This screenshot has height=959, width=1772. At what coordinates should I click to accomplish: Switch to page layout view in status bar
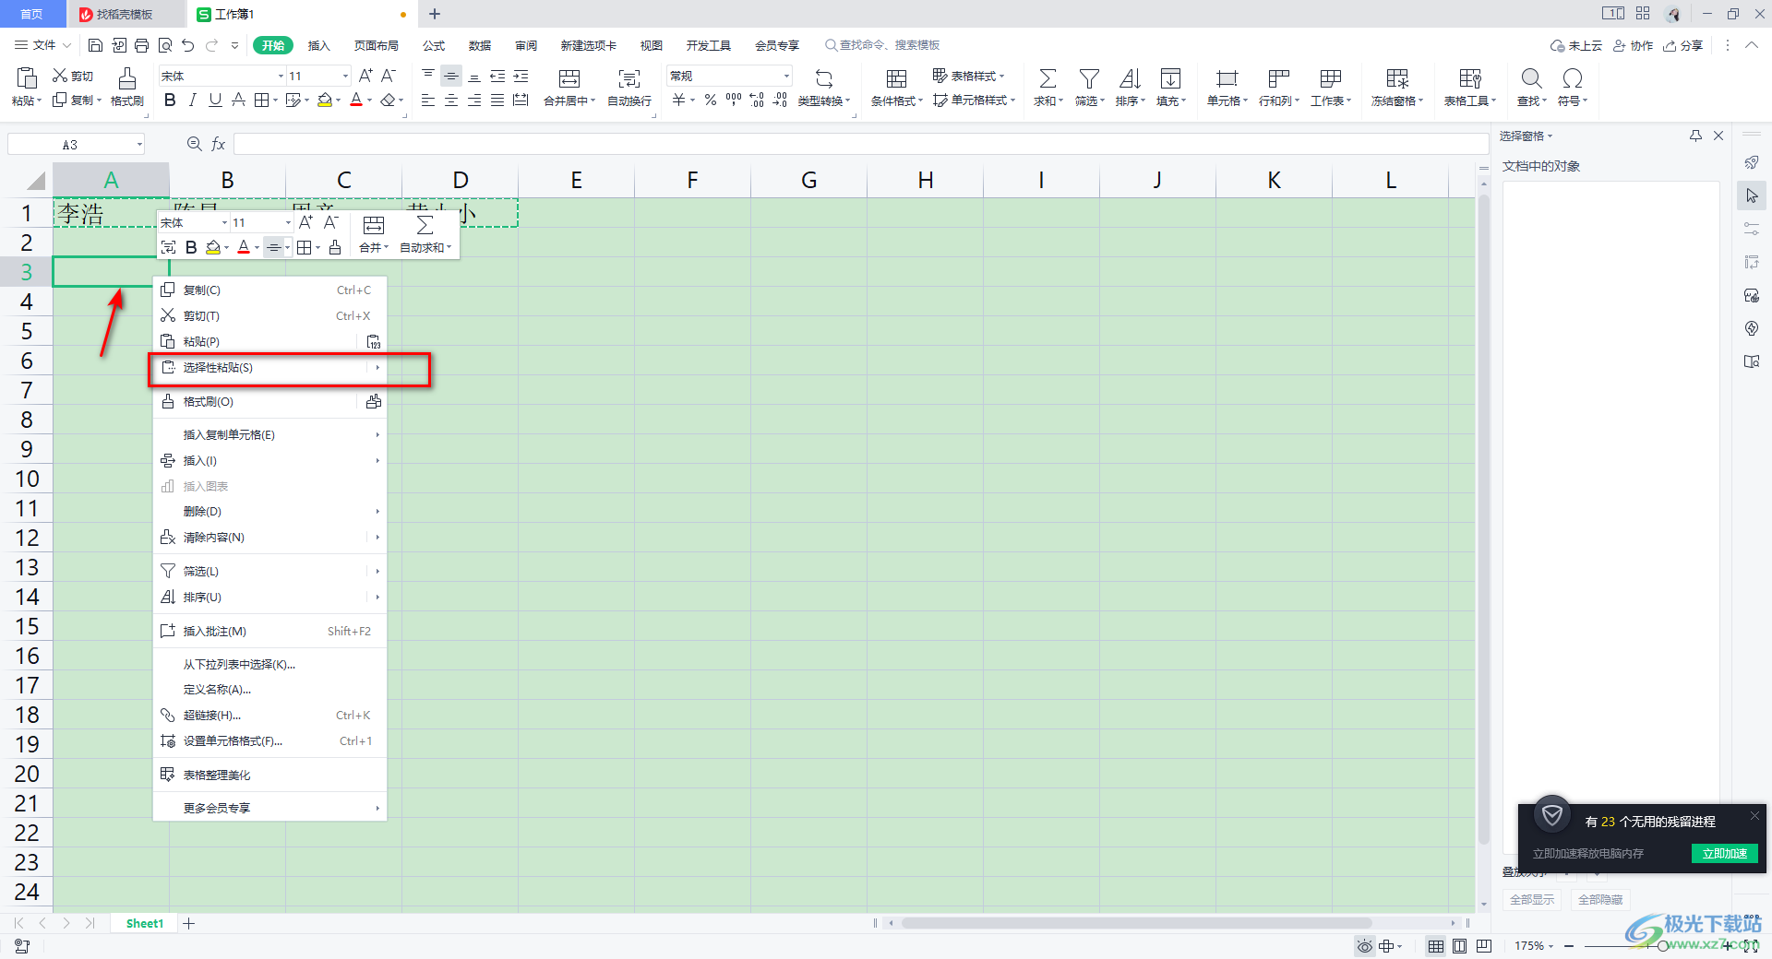1459,946
